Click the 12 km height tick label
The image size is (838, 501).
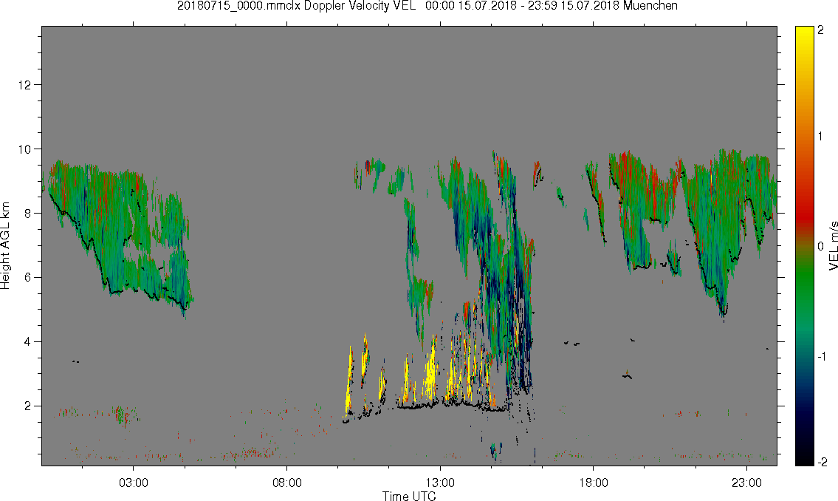click(24, 84)
